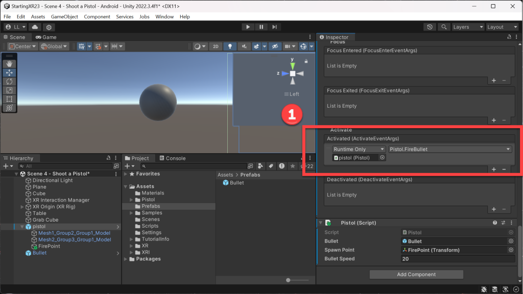Open Pistol (Script) help reference
Viewport: 523px width, 294px height.
(495, 223)
